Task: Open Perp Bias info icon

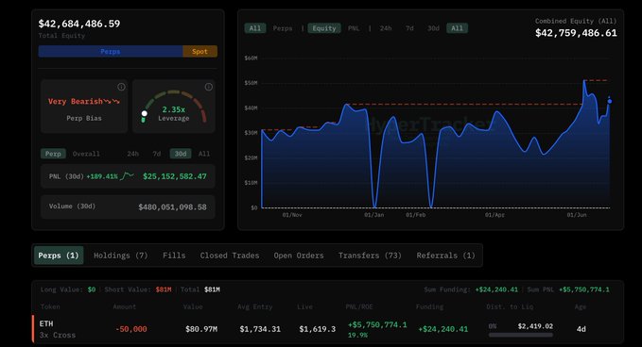Action: [121, 87]
